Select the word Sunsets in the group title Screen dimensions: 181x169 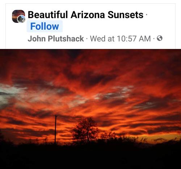(125, 15)
